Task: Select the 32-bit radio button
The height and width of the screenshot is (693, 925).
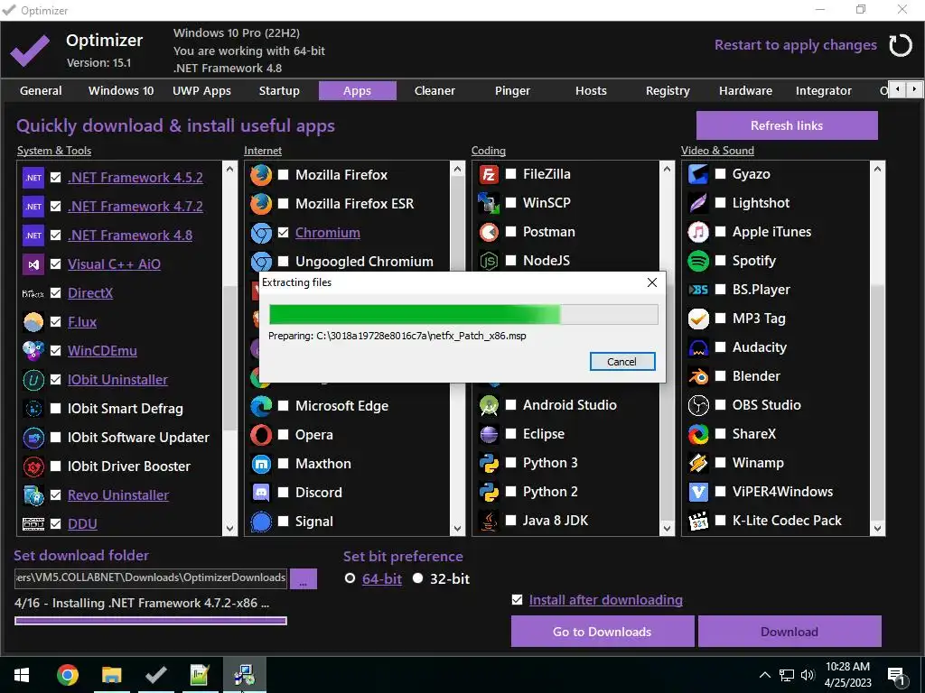Action: pos(417,578)
